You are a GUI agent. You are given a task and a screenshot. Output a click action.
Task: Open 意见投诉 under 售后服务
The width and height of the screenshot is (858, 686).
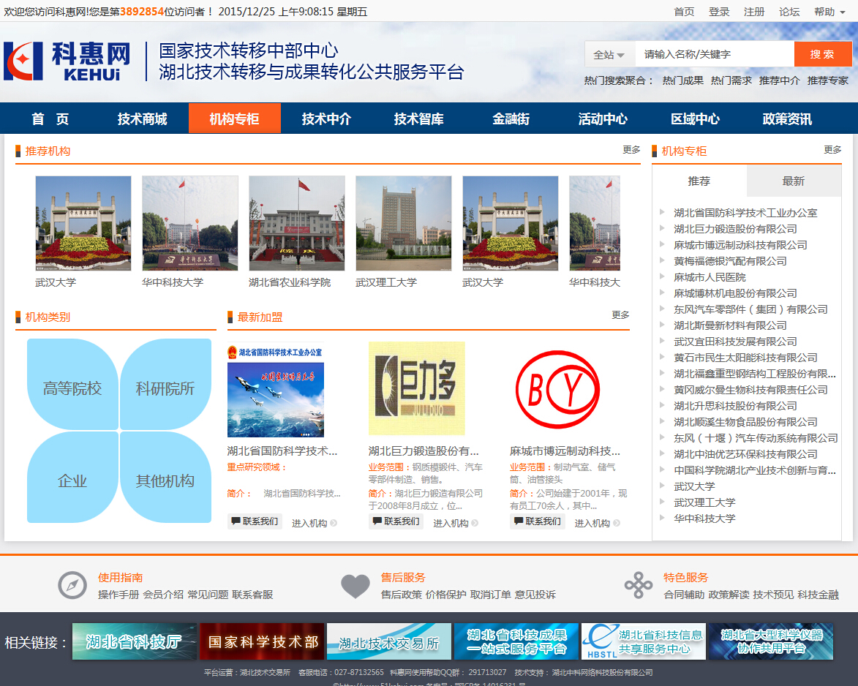click(535, 595)
